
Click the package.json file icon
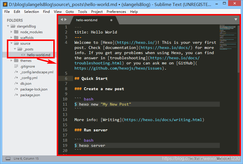pos(16,95)
